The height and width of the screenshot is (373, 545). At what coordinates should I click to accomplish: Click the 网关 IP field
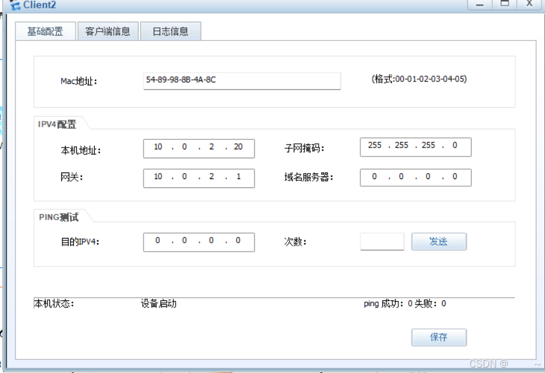[199, 178]
